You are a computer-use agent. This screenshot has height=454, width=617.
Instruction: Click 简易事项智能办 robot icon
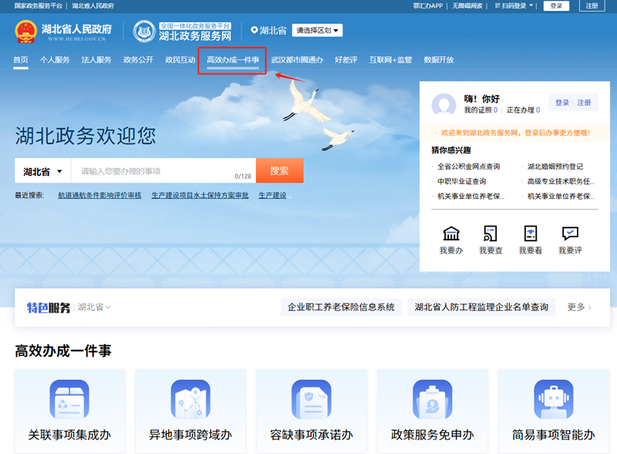pyautogui.click(x=554, y=399)
